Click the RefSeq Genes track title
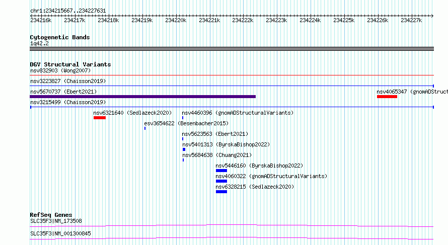 [51, 215]
